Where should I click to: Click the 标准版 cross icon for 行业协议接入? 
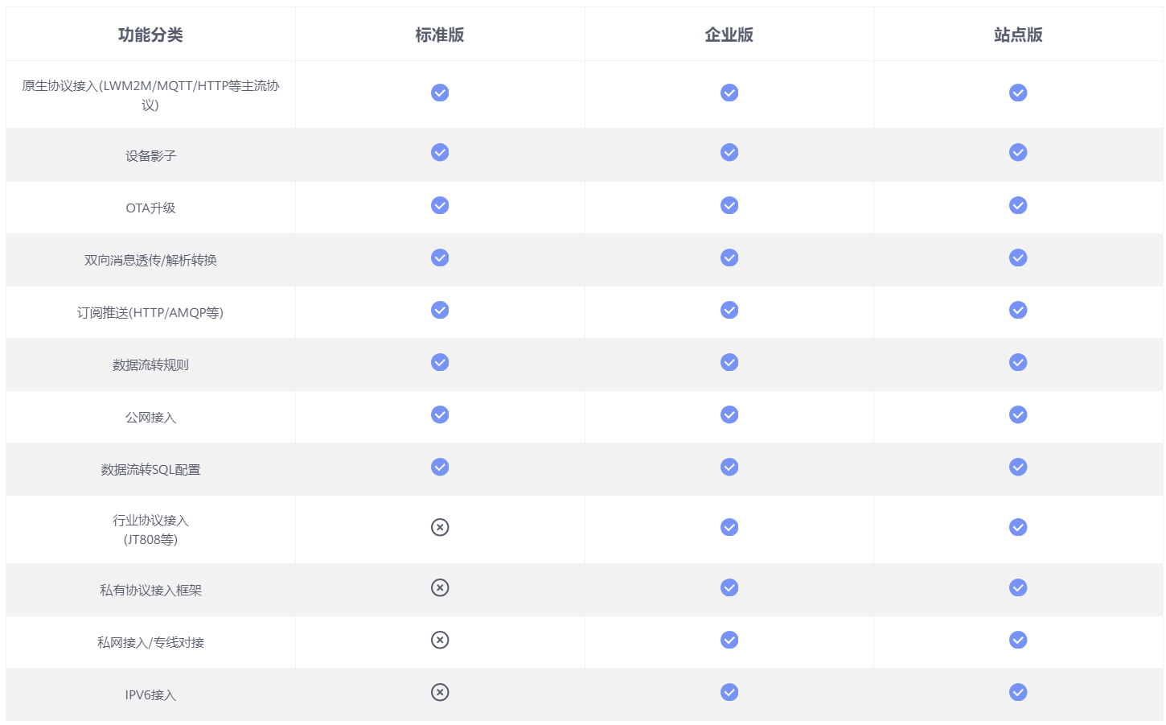click(440, 528)
